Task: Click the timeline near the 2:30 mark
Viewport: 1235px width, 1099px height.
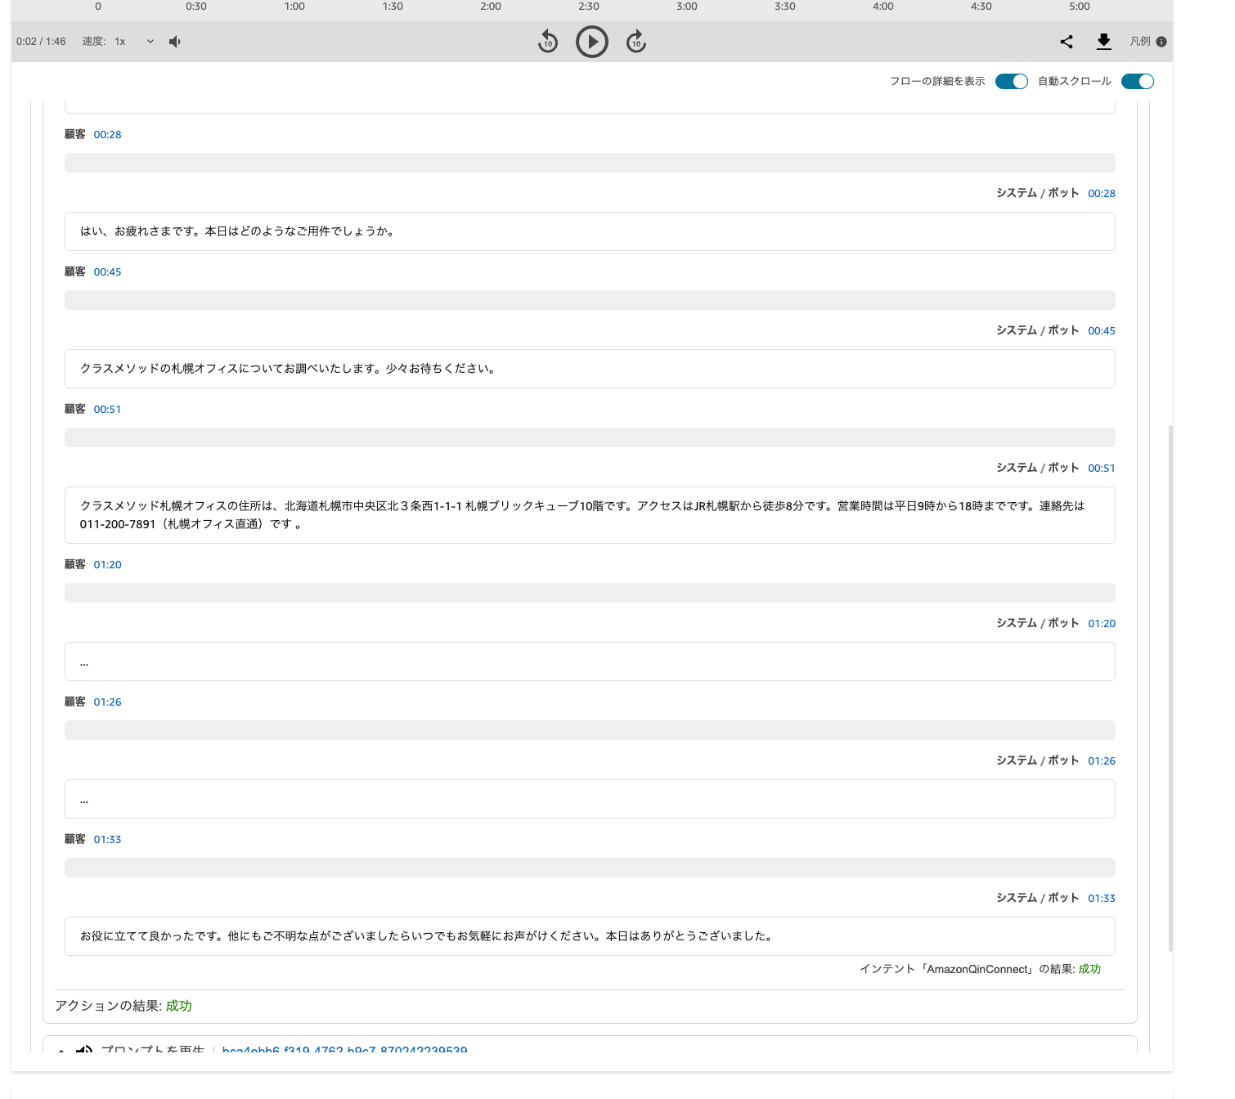Action: pyautogui.click(x=591, y=7)
